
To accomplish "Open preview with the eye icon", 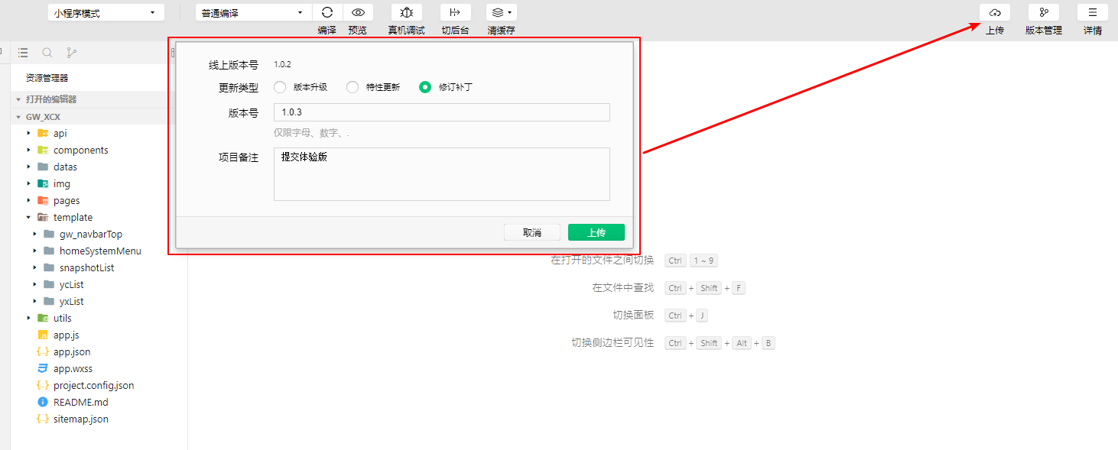I will 358,12.
